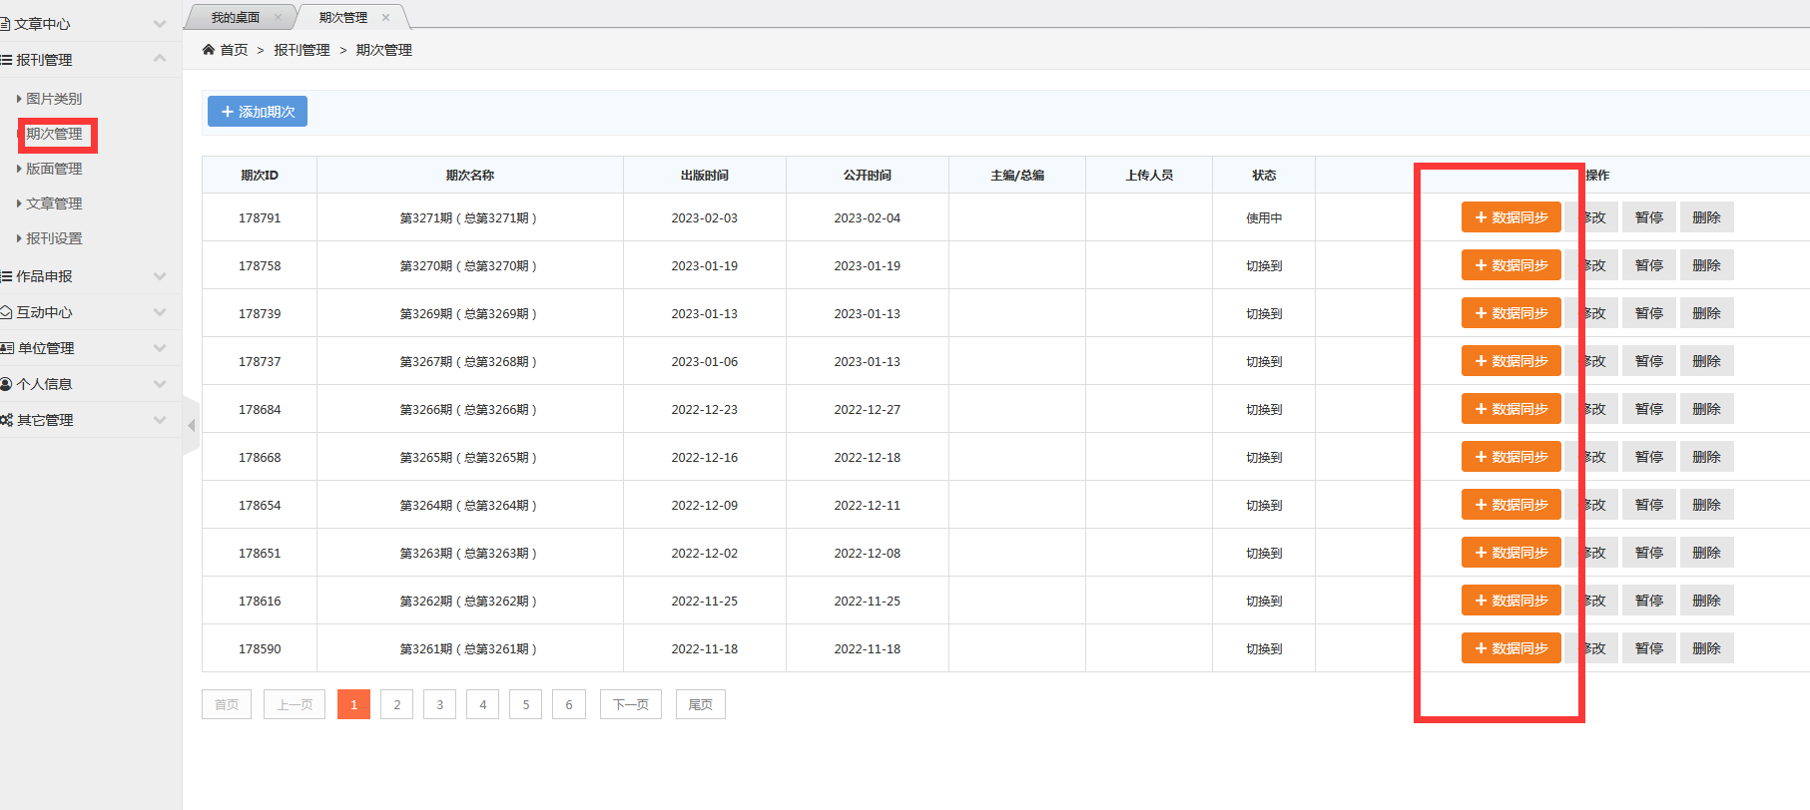Open 图片类别 in the sidebar
Image resolution: width=1810 pixels, height=810 pixels.
(54, 99)
